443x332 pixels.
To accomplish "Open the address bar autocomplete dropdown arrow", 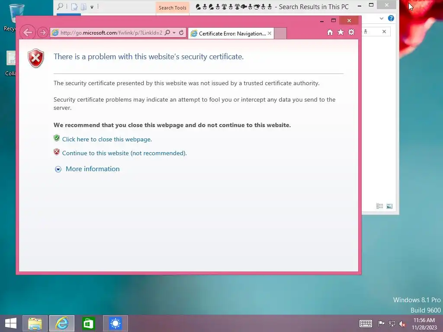I will [x=174, y=33].
